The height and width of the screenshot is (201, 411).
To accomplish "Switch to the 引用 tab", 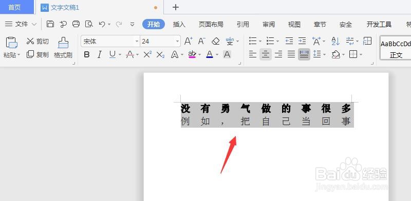I will coord(242,24).
